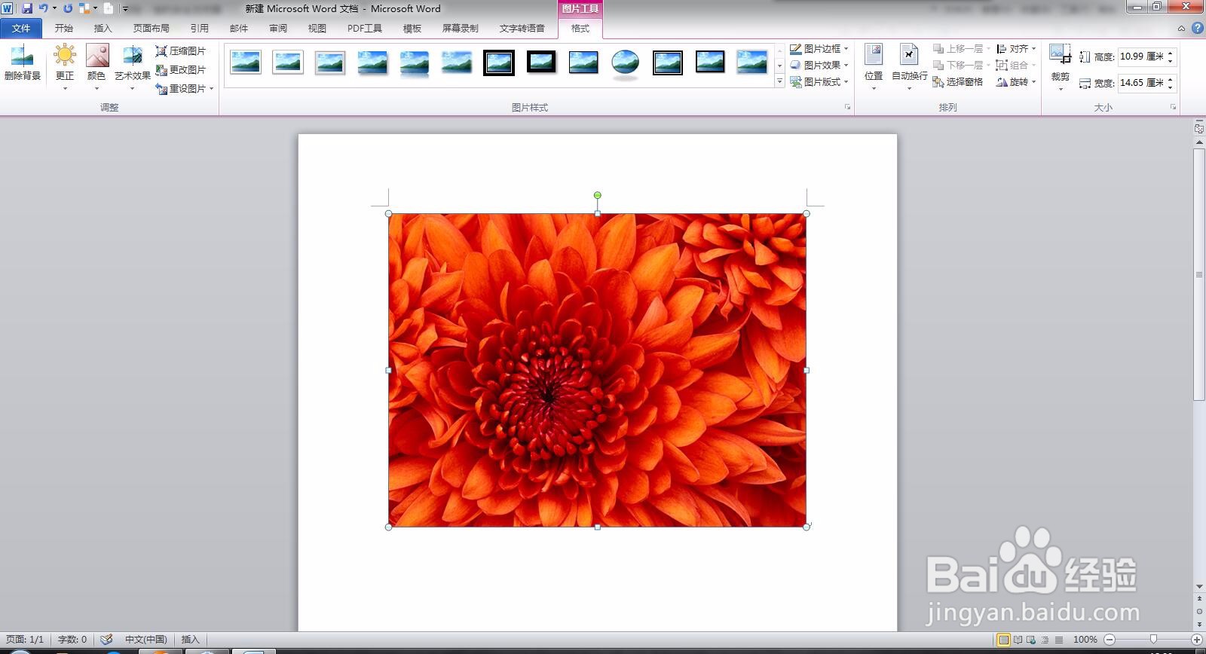Open the Align (对齐) dropdown
Screen dimensions: 1206x654
[1016, 48]
